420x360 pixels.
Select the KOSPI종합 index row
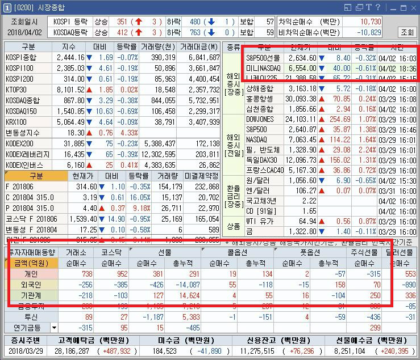click(27, 58)
